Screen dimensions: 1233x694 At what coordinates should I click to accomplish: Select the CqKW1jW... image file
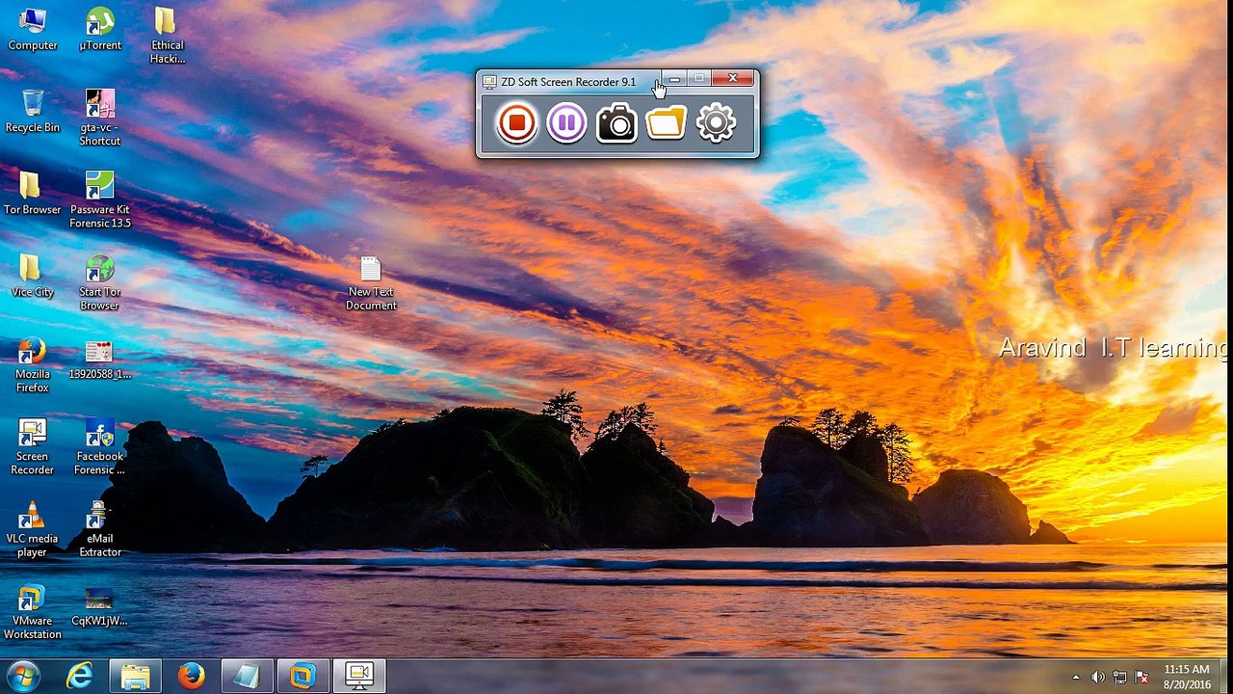pyautogui.click(x=100, y=606)
